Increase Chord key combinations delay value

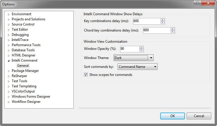click(173, 29)
